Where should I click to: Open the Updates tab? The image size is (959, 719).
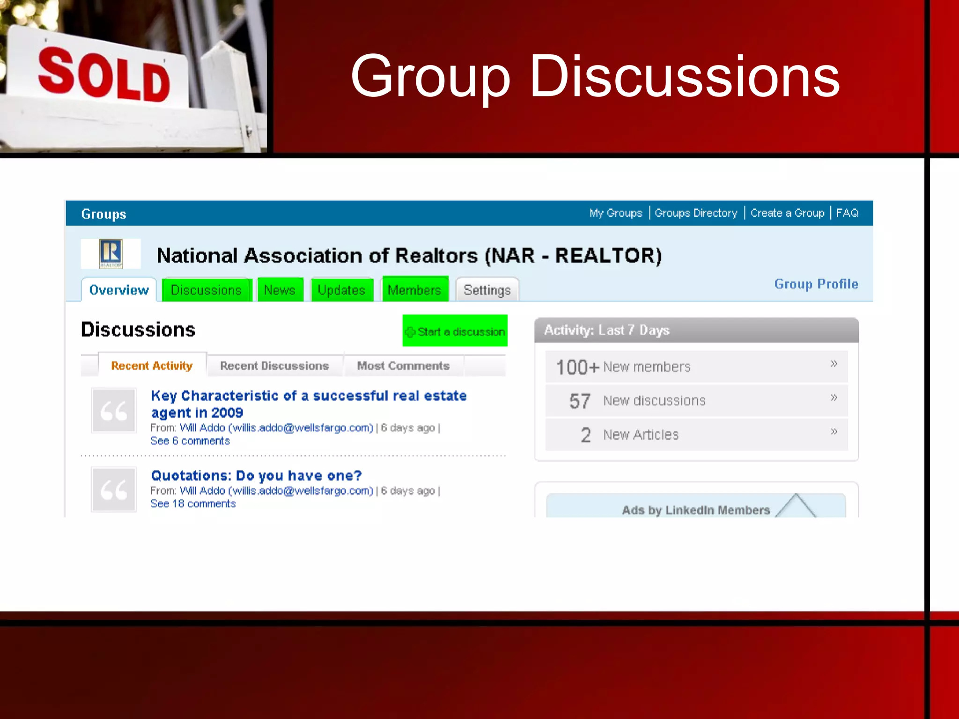[x=341, y=290]
